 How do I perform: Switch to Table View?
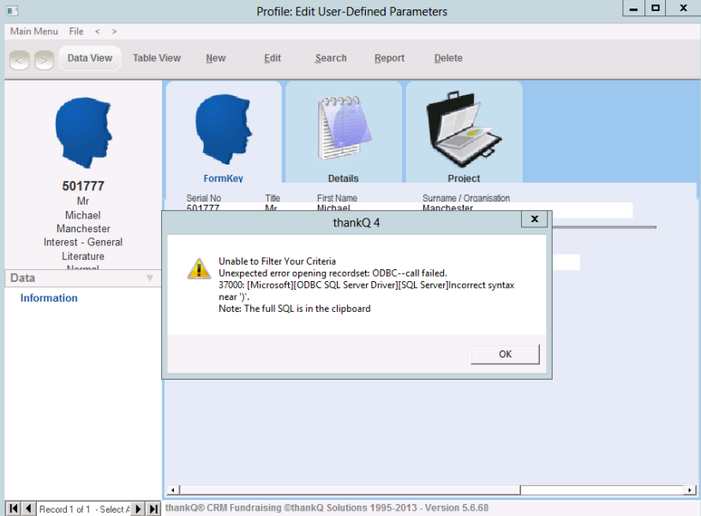pyautogui.click(x=157, y=58)
